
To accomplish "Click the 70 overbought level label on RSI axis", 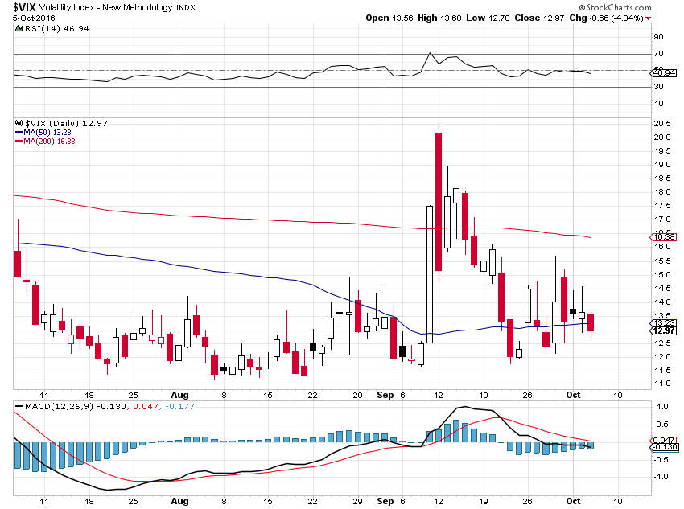I will coord(658,54).
